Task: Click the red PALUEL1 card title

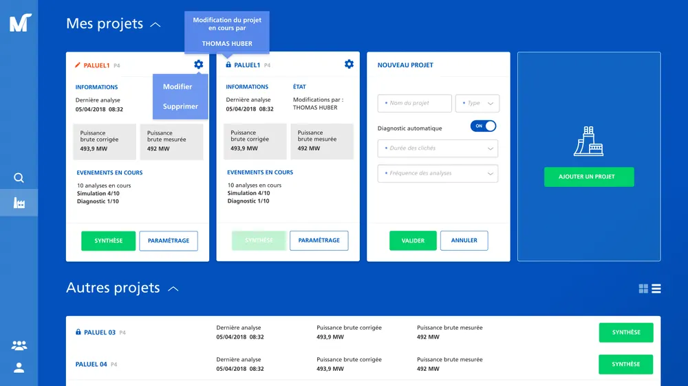Action: pos(96,65)
